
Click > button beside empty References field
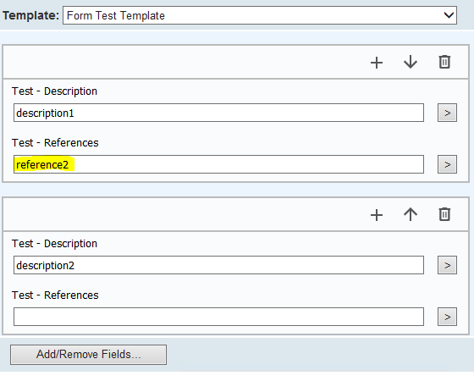coord(447,317)
